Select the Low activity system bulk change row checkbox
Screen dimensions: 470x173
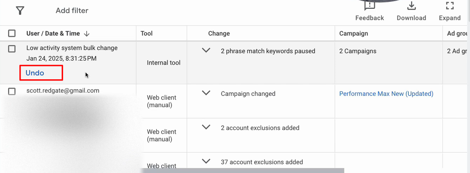pyautogui.click(x=12, y=48)
